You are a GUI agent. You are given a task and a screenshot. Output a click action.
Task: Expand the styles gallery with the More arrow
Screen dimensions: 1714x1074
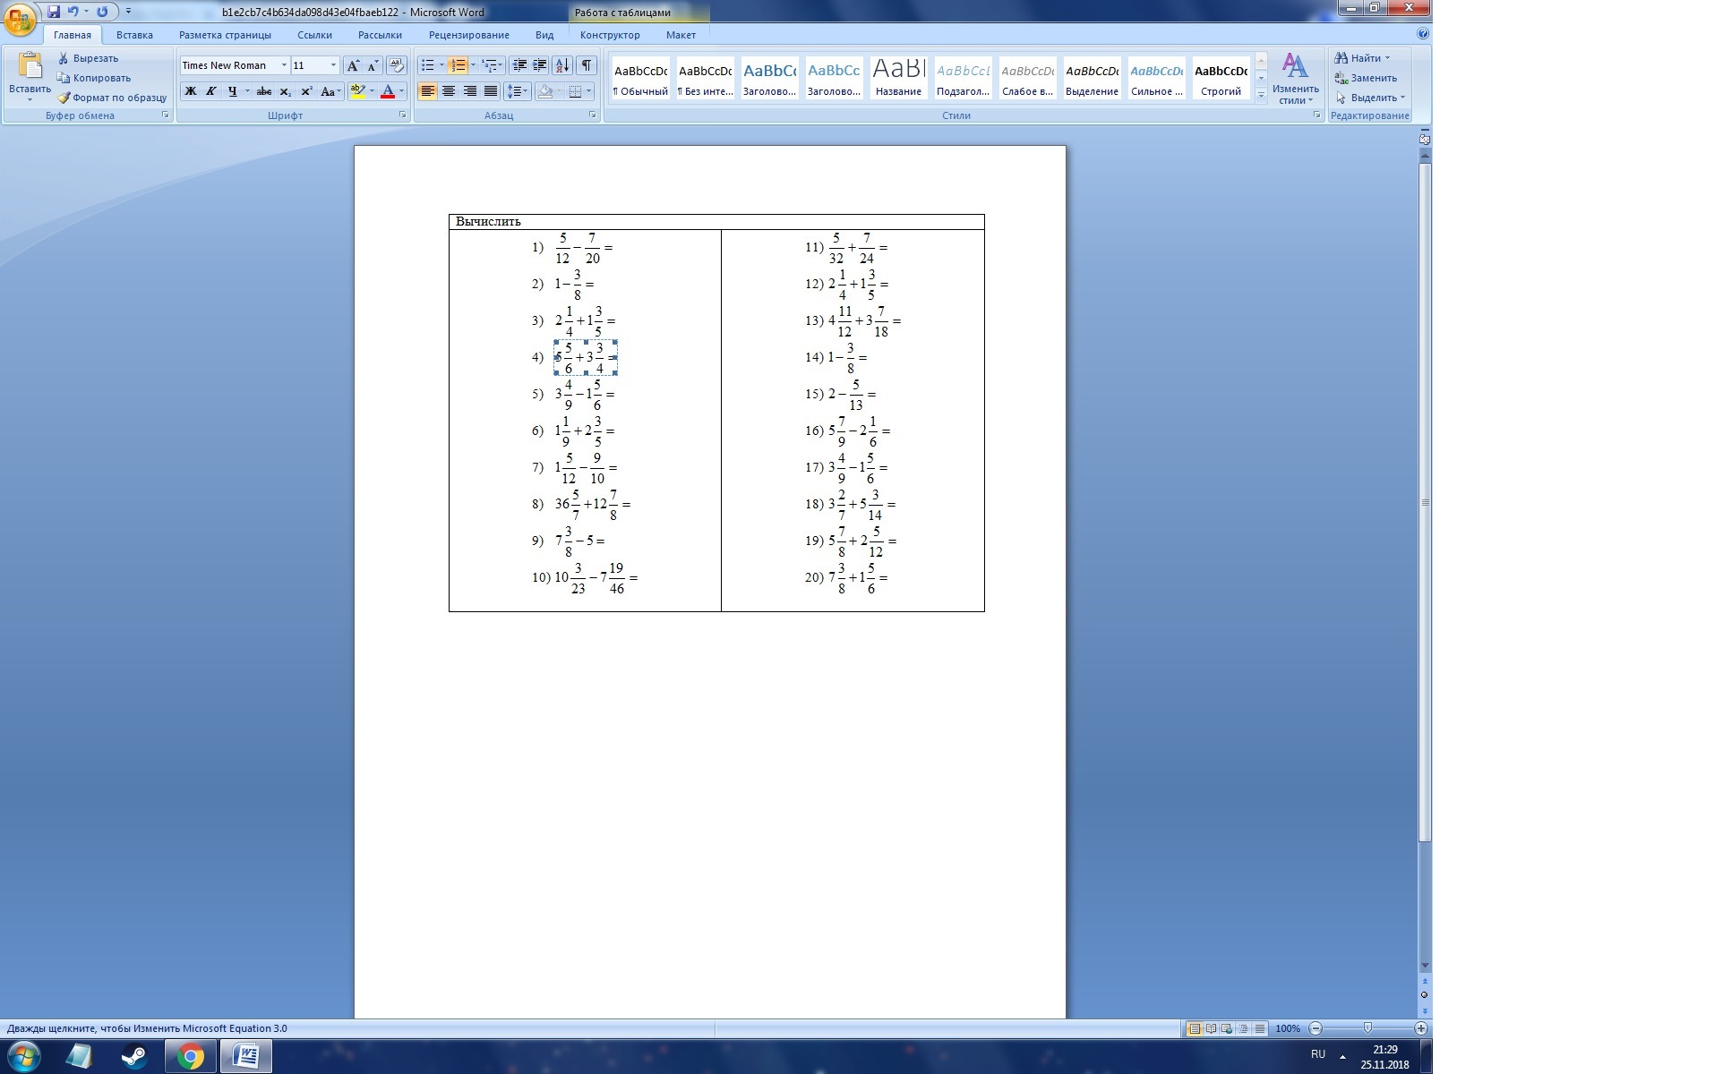coord(1261,94)
